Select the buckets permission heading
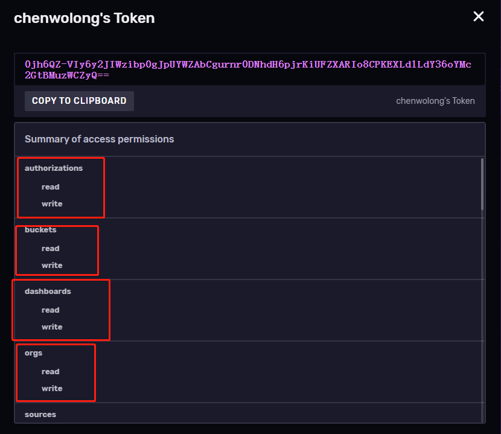This screenshot has height=434, width=501. pos(40,230)
